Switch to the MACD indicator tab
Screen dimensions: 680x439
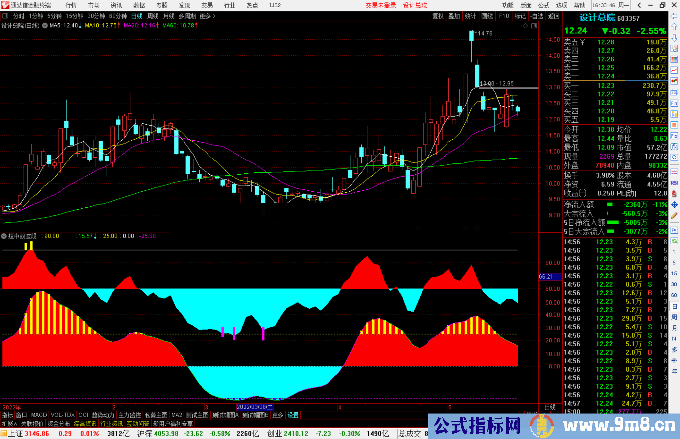[38, 415]
